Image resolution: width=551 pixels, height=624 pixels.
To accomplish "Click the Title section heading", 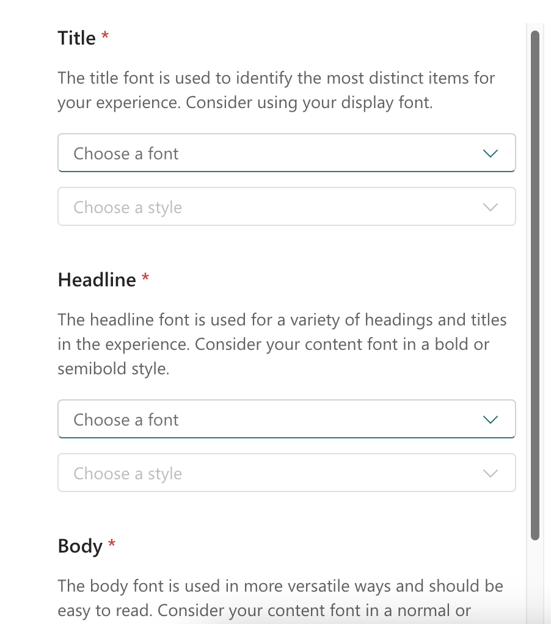I will click(77, 38).
